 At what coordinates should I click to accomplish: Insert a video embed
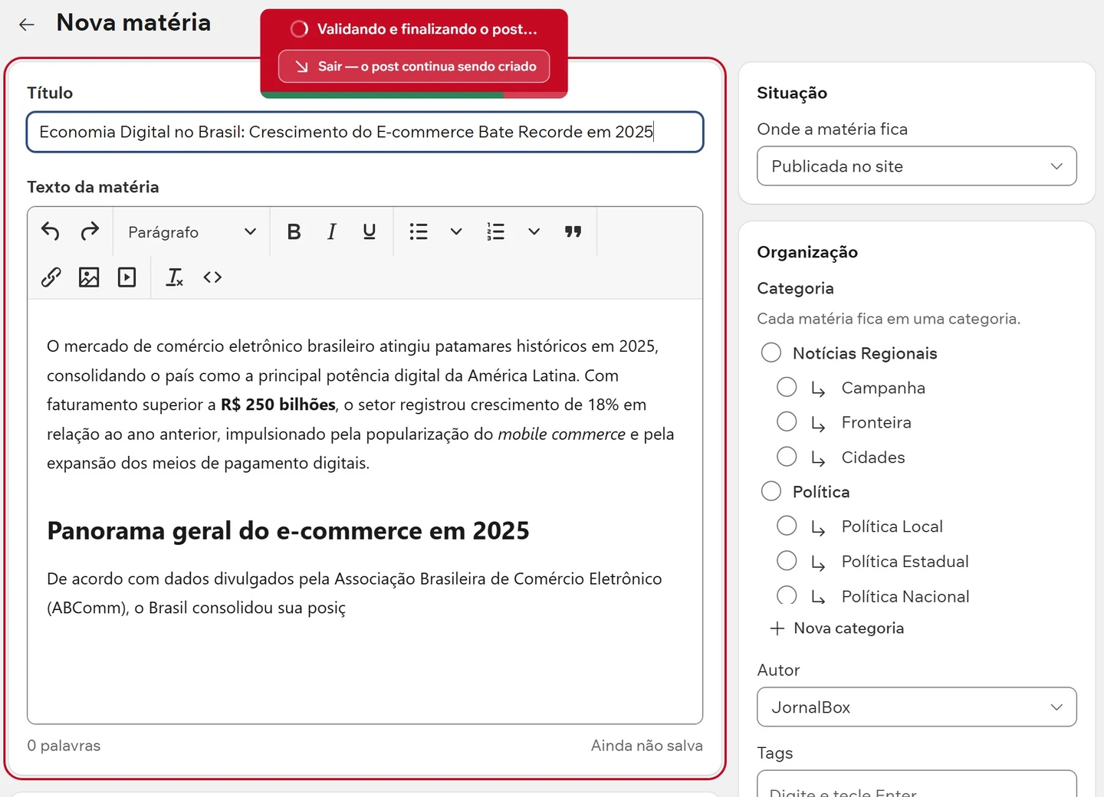[127, 277]
